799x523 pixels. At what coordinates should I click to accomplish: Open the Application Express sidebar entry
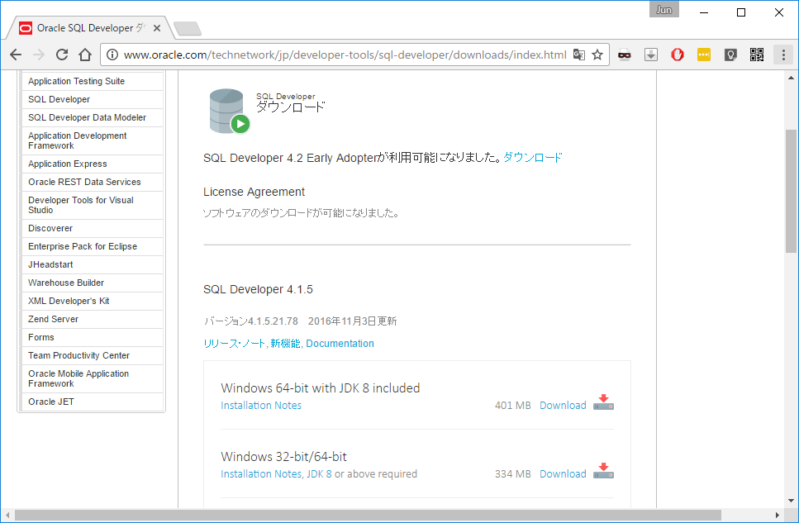click(67, 164)
